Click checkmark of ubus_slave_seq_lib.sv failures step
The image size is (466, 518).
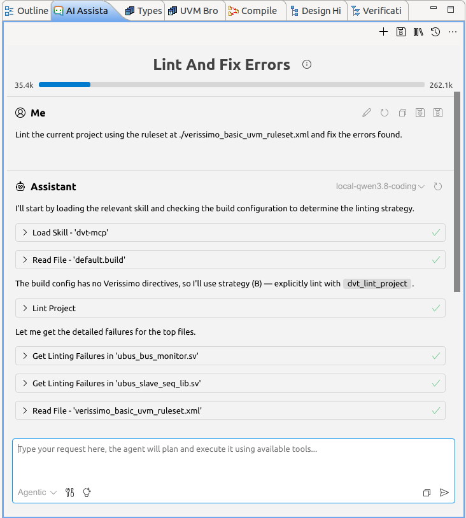coord(436,383)
